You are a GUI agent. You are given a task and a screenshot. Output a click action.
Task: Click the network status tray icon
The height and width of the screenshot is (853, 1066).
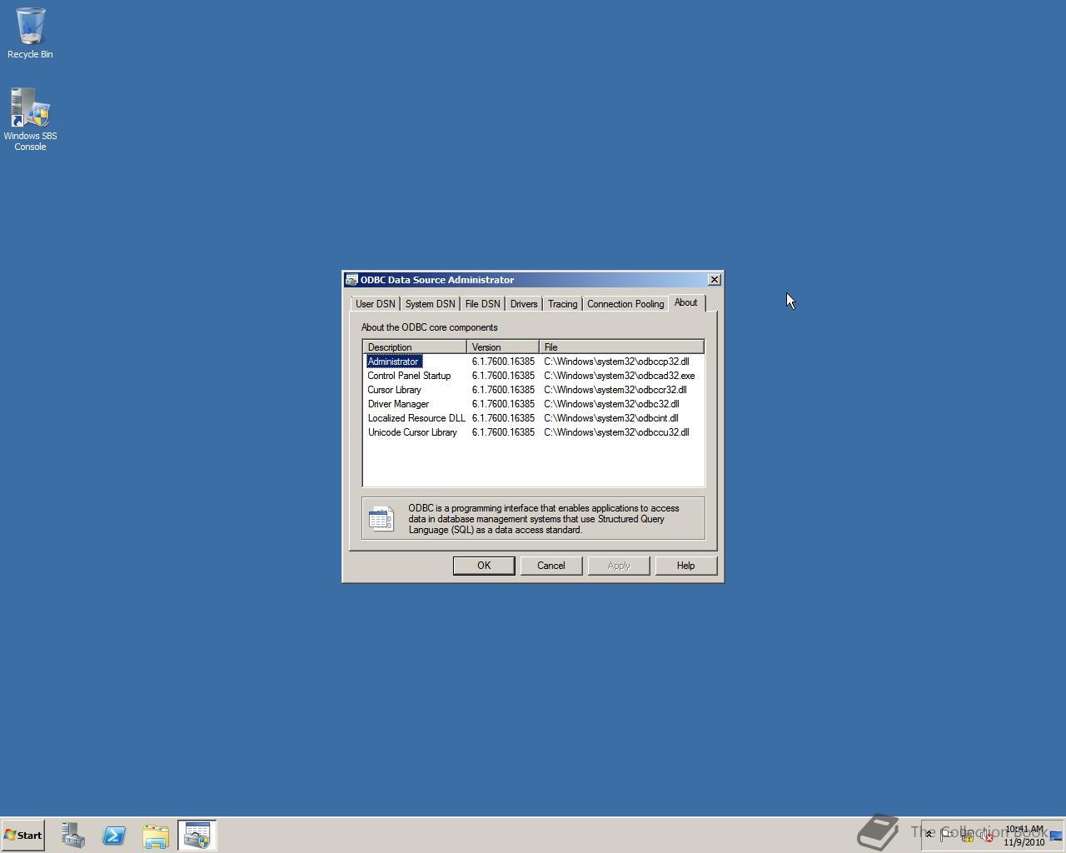coord(967,836)
